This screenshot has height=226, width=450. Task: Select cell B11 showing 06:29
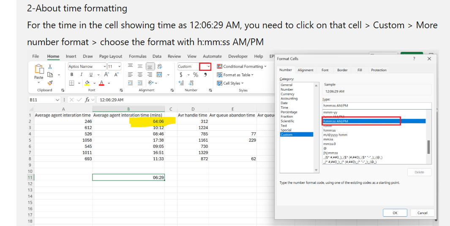click(x=128, y=178)
